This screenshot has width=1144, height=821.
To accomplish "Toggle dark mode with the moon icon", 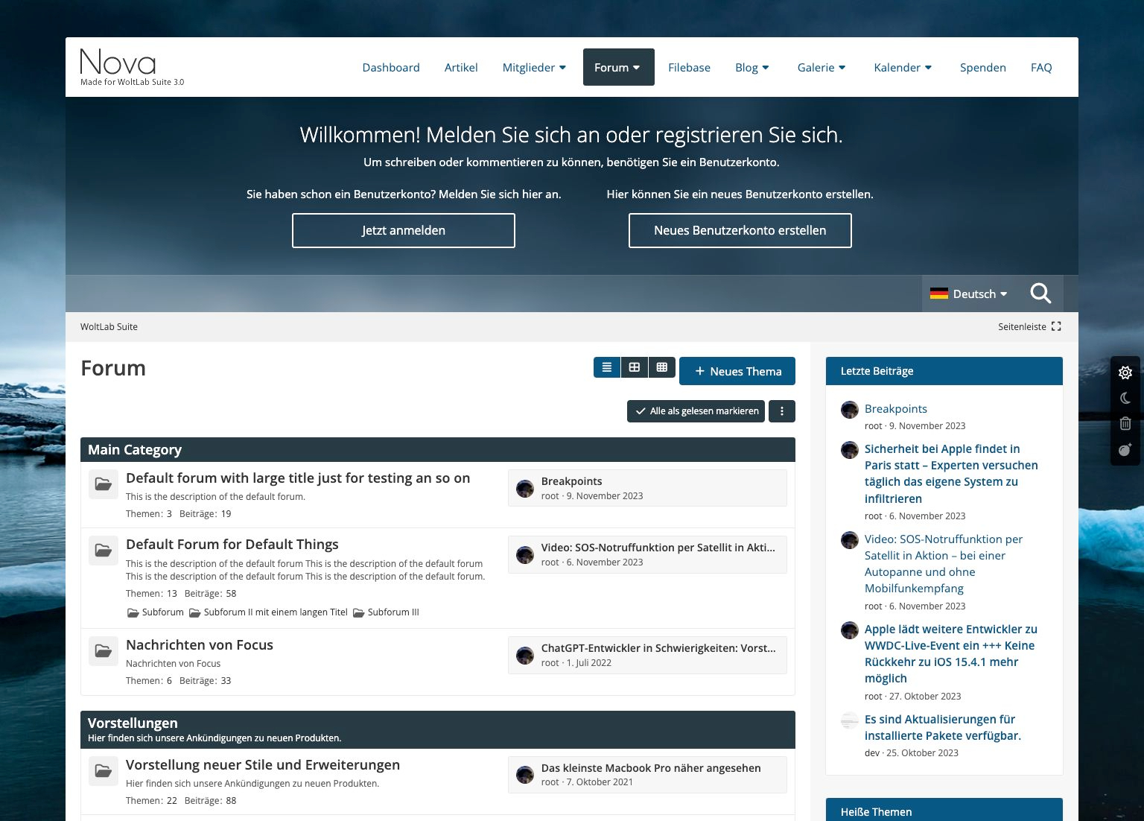I will tap(1125, 399).
